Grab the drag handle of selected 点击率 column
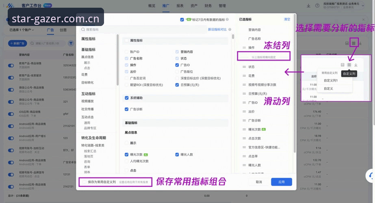 click(244, 156)
